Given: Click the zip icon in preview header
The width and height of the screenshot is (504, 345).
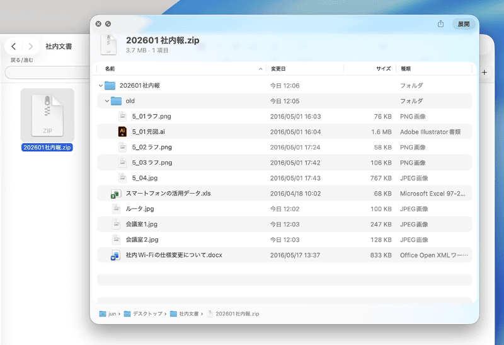Looking at the screenshot, I should (108, 44).
